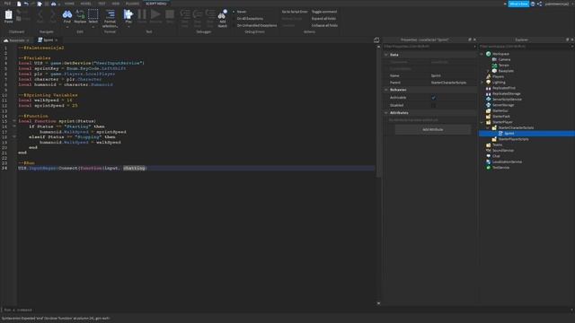
Task: Click the SoundService icon in Explorer
Action: (x=489, y=150)
